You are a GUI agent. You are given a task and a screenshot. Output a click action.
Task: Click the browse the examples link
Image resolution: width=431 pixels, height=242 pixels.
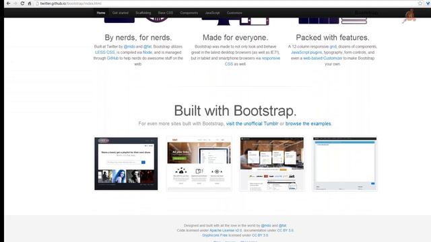tap(308, 124)
